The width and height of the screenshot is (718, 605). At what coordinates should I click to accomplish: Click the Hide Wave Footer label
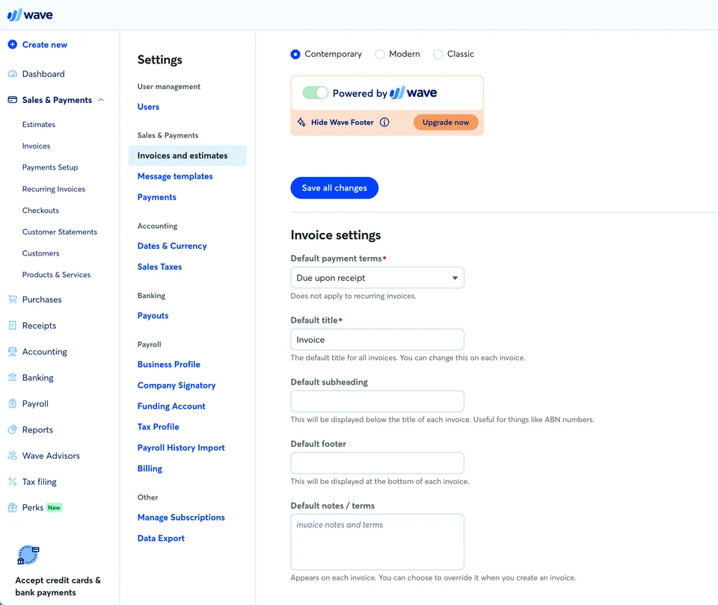coord(342,122)
